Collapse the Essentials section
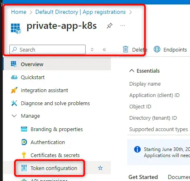Viewport: 190px width, 181px height. (132, 71)
